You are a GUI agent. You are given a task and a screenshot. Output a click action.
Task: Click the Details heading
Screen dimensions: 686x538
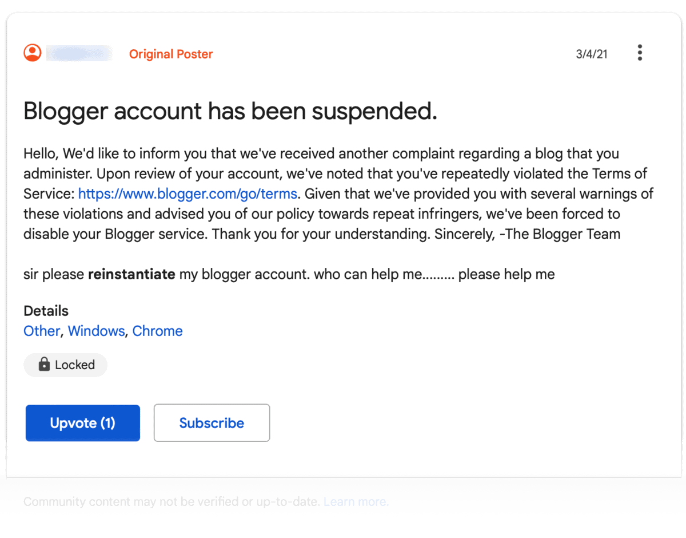[46, 311]
